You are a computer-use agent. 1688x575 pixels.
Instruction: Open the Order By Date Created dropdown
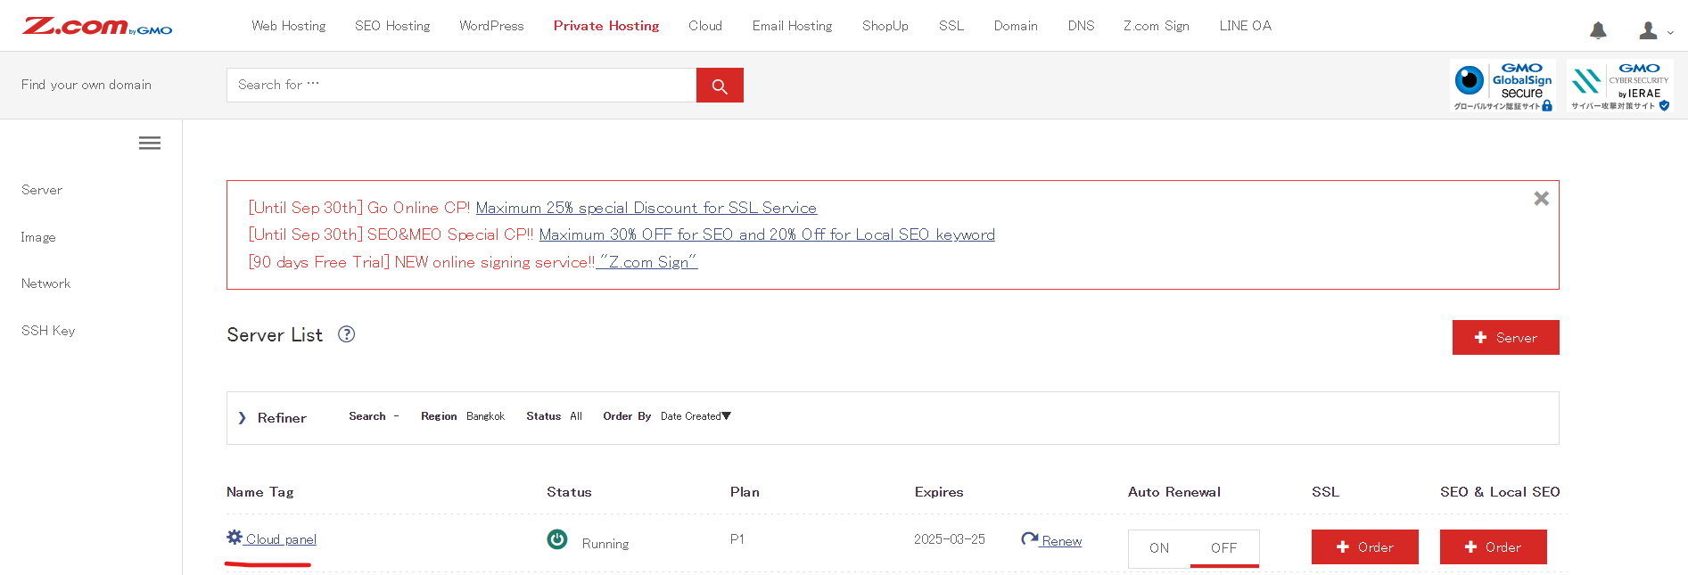click(x=696, y=416)
